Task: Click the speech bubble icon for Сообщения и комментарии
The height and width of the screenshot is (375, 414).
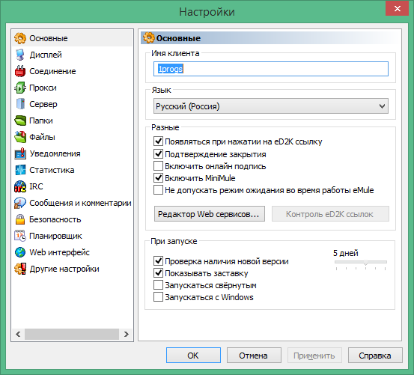Action: [20, 203]
